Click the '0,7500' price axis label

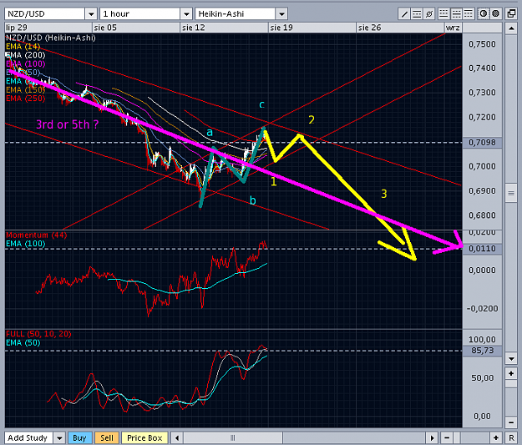(x=482, y=44)
